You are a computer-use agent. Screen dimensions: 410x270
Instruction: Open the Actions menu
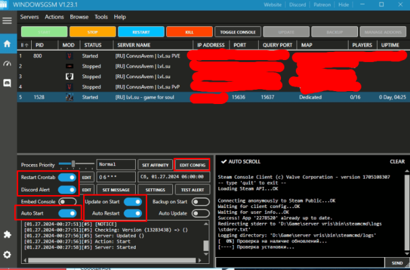coord(55,17)
